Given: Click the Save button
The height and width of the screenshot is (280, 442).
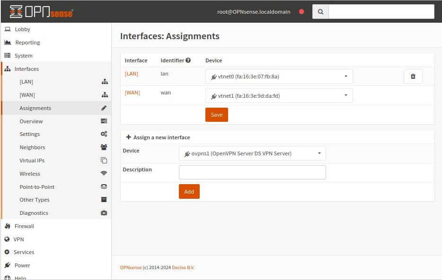Looking at the screenshot, I should pos(216,114).
